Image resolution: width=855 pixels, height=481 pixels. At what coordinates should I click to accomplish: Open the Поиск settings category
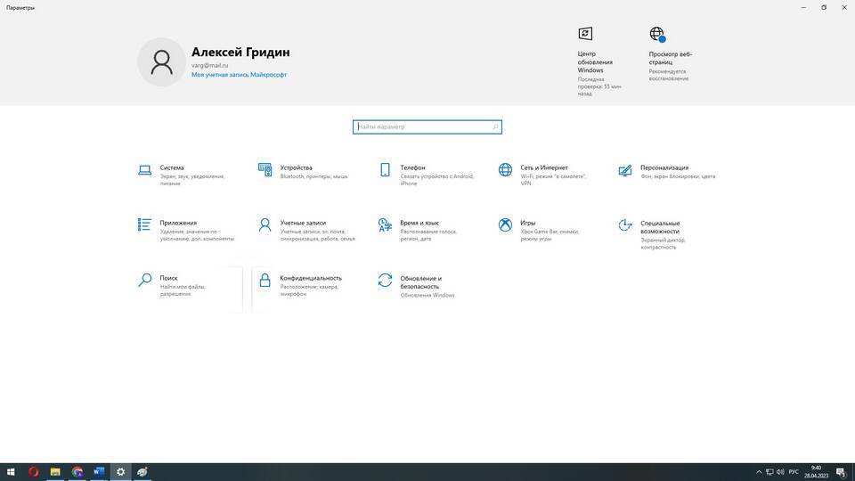[x=169, y=279]
